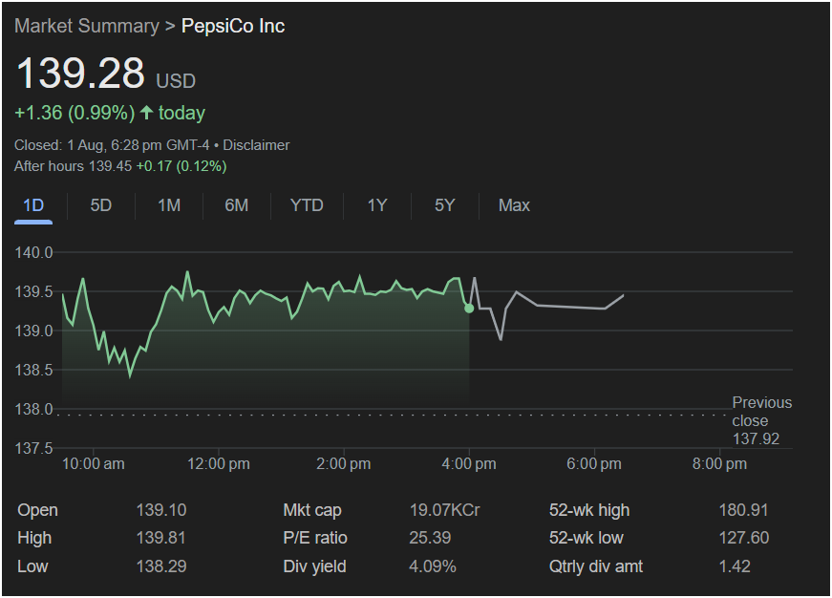Click the 137.5 price axis label
832x598 pixels.
point(34,449)
